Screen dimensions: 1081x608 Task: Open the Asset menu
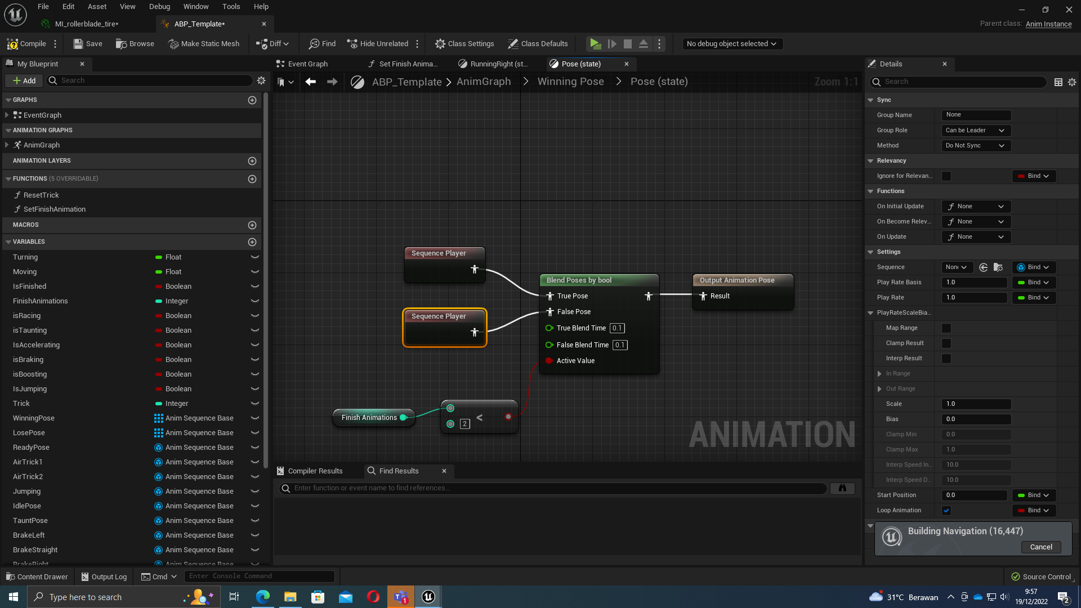(x=97, y=7)
